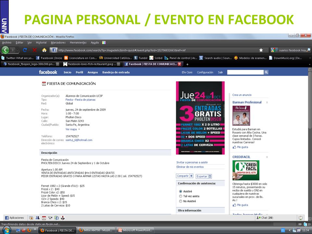The image size is (312, 234).
Task: Close the Facebook FIESTA DE COMUNICACI tab
Action: pos(179,64)
